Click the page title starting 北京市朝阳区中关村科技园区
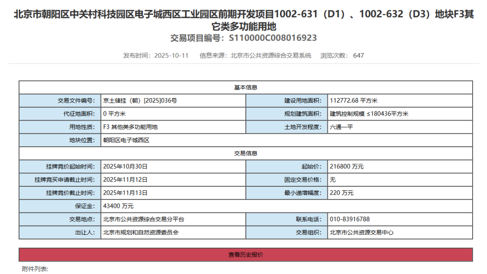 (244, 20)
